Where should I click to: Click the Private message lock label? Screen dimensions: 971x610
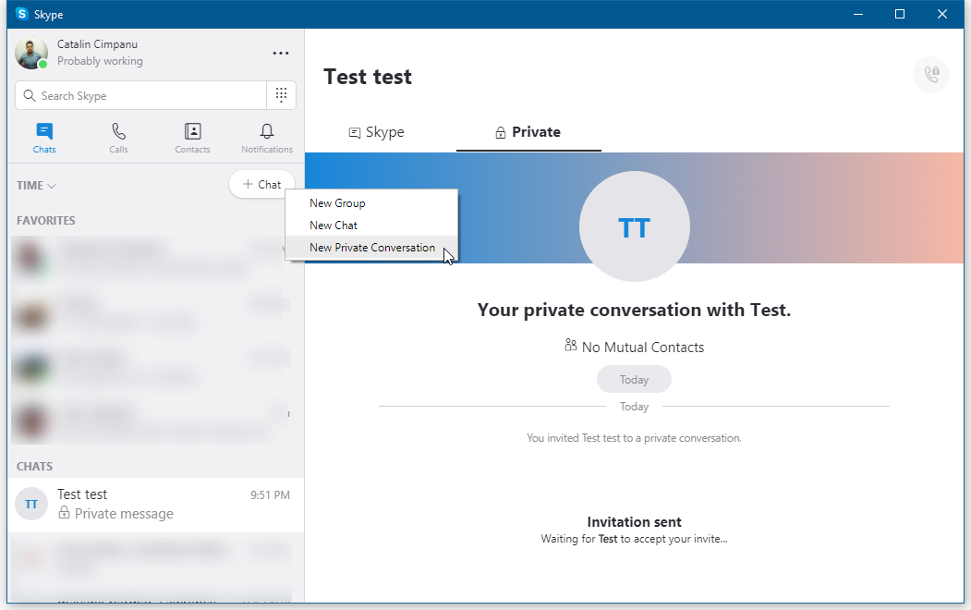[x=115, y=513]
